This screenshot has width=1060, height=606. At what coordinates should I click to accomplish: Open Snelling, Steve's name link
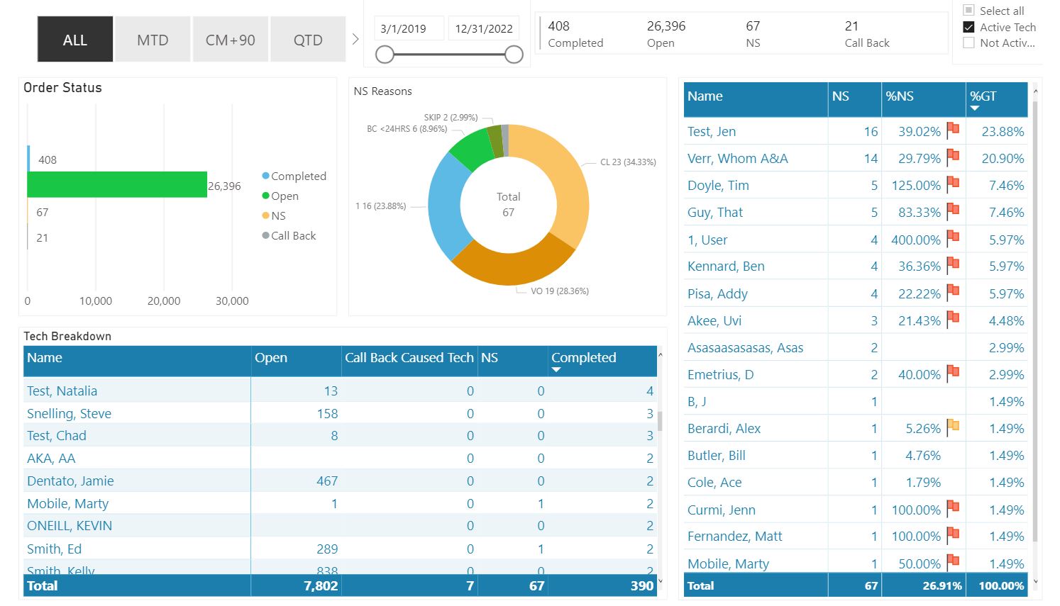point(69,413)
